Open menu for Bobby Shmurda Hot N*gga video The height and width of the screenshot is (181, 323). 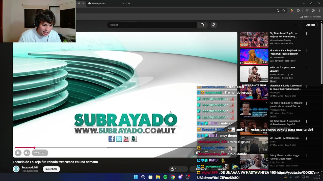[306, 156]
